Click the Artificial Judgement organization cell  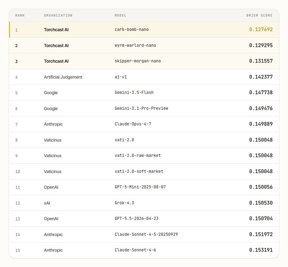pyautogui.click(x=63, y=77)
